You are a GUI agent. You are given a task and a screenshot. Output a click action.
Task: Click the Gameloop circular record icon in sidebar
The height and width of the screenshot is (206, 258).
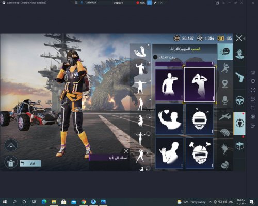253,117
